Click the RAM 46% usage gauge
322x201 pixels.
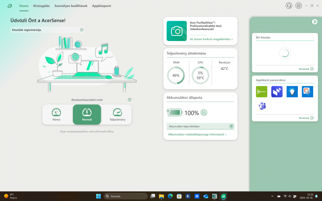tap(176, 75)
